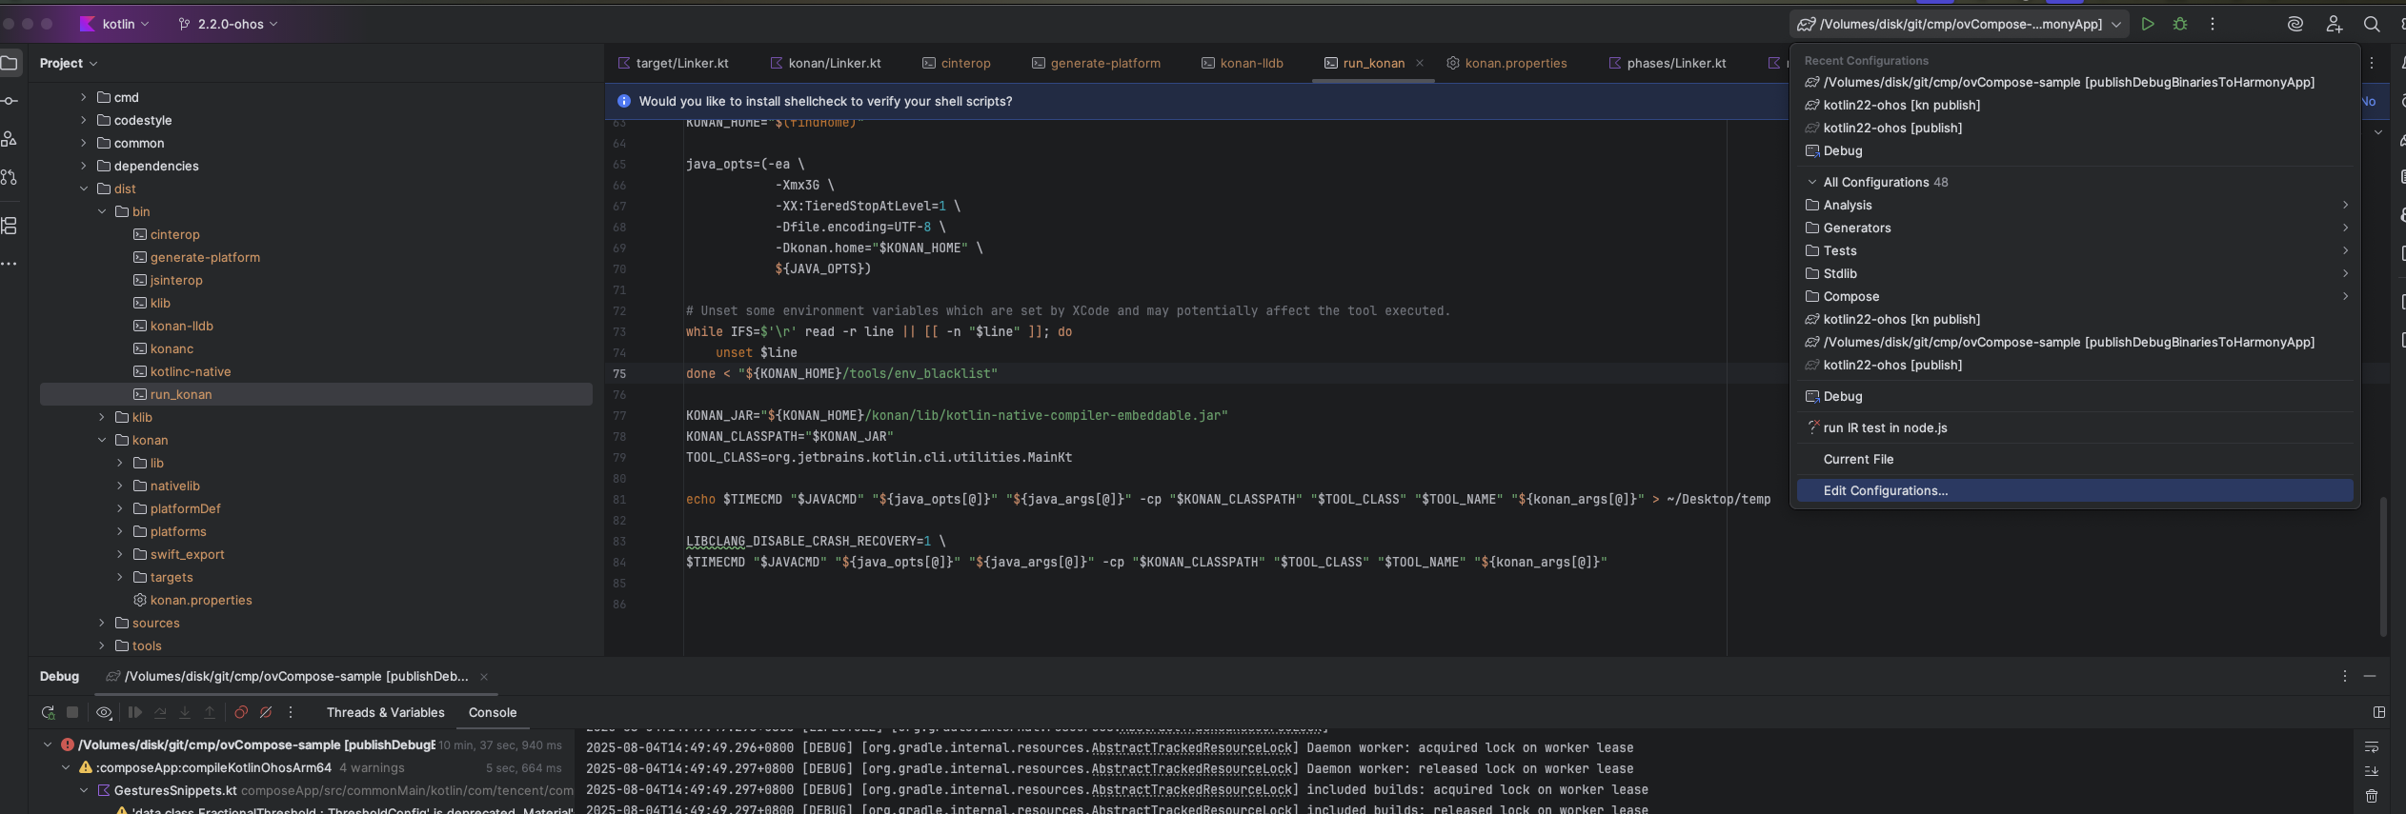Click the green Run button
Image resolution: width=2406 pixels, height=814 pixels.
coord(2147,24)
